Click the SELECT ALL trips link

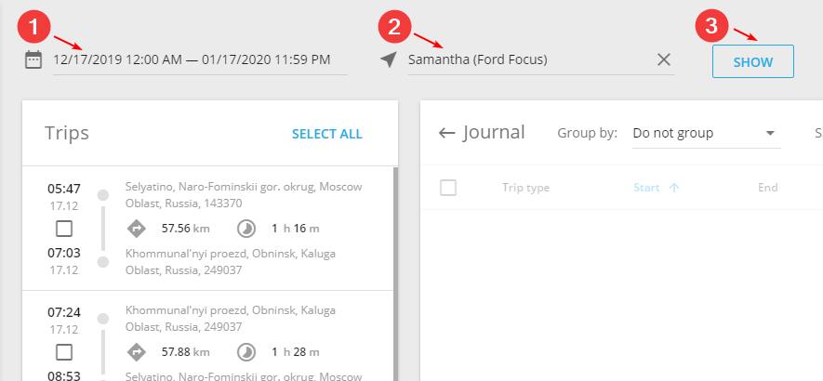(327, 135)
